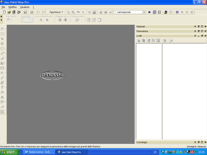Screen dimensions: 207x155
Task: Click the New raster layer icon in Livelli
Action: coord(139,40)
